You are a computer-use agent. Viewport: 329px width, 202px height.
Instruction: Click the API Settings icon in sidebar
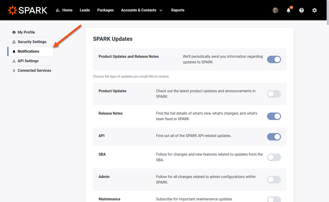click(14, 61)
